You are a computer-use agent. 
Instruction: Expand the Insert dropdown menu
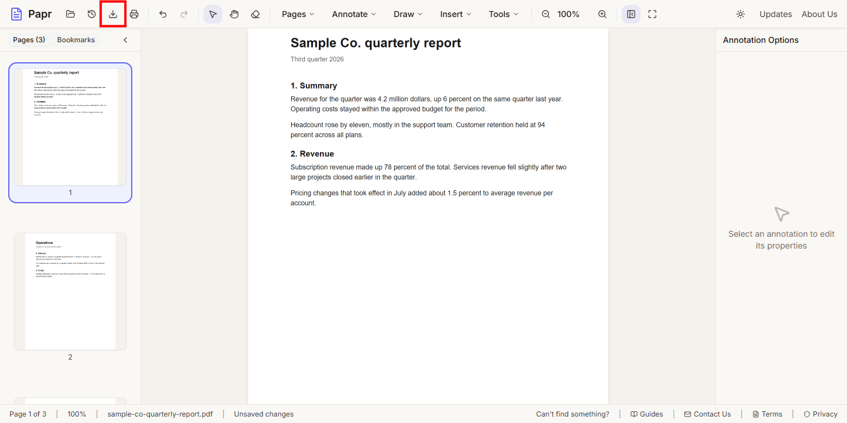point(456,14)
